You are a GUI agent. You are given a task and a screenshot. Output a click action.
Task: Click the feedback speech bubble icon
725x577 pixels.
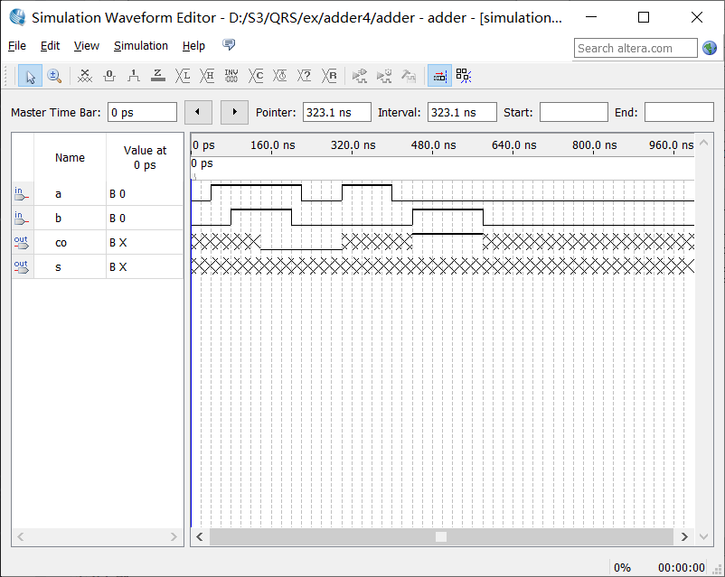pyautogui.click(x=229, y=45)
